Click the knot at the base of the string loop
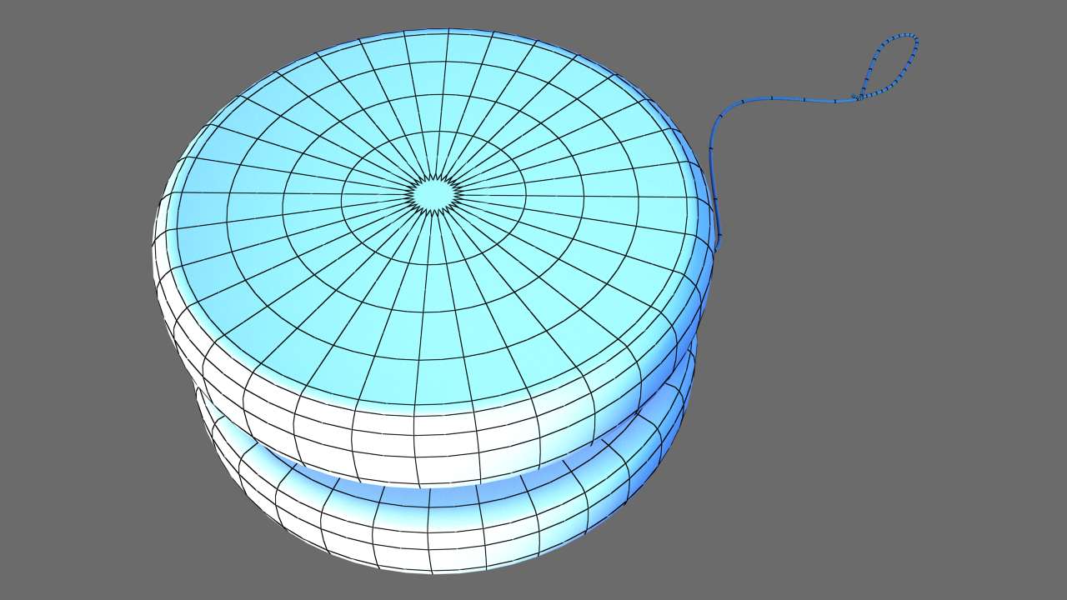 [859, 97]
